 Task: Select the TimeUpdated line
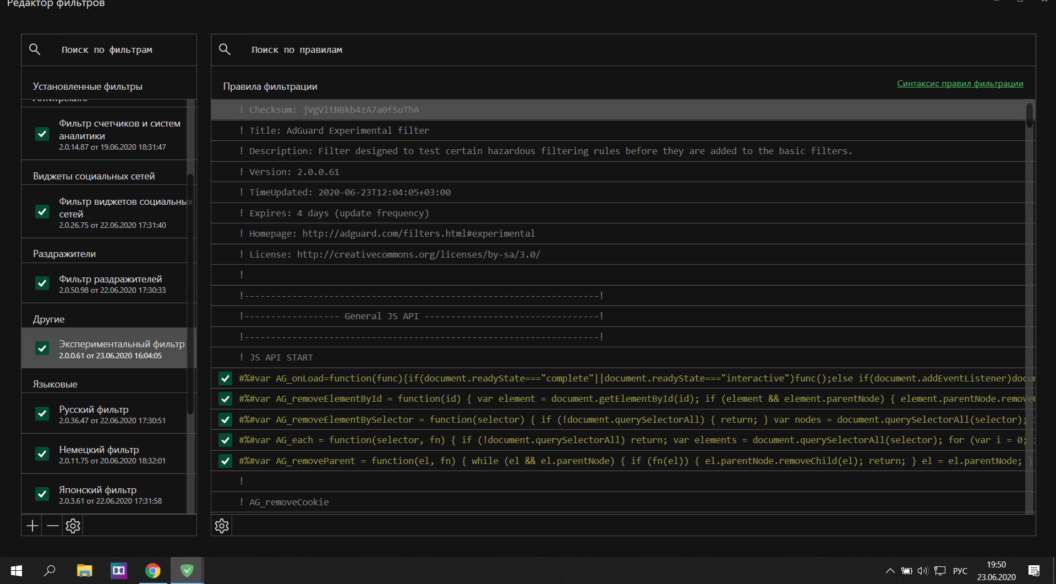tap(618, 192)
